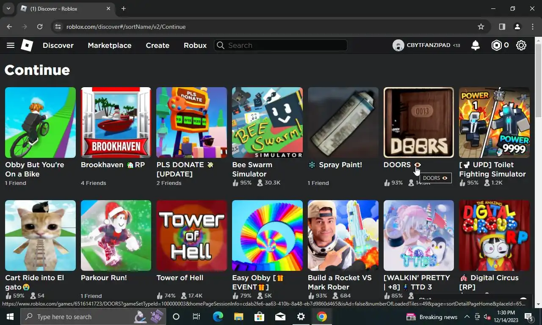Open the Tower of Hell thumbnail
The width and height of the screenshot is (542, 325).
click(x=192, y=235)
